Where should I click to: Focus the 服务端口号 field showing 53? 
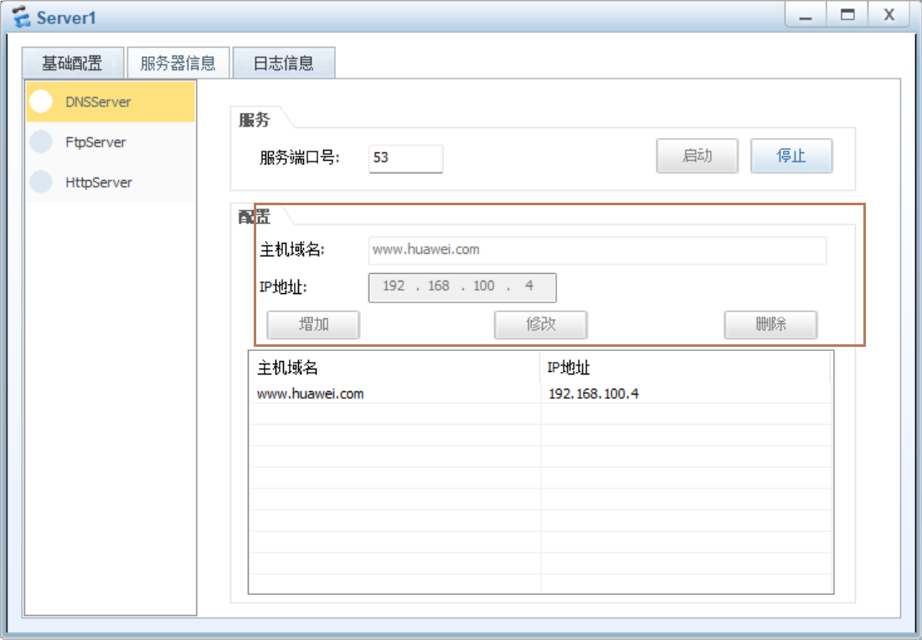pyautogui.click(x=405, y=158)
